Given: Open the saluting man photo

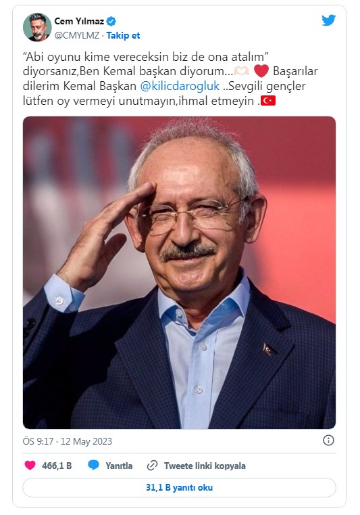Looking at the screenshot, I should coord(180,273).
